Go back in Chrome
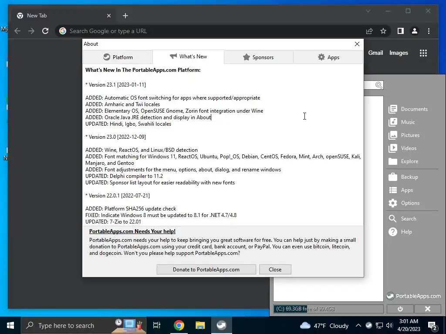Viewport: 446px width, 334px height. 17,31
